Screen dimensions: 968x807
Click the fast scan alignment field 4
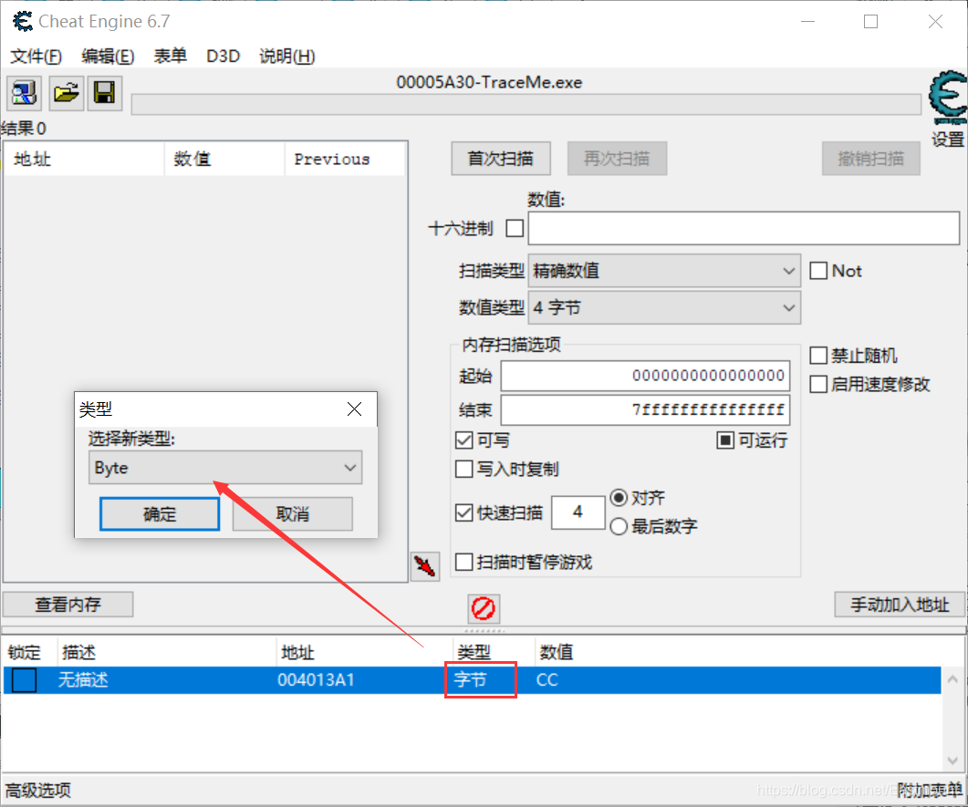(578, 512)
